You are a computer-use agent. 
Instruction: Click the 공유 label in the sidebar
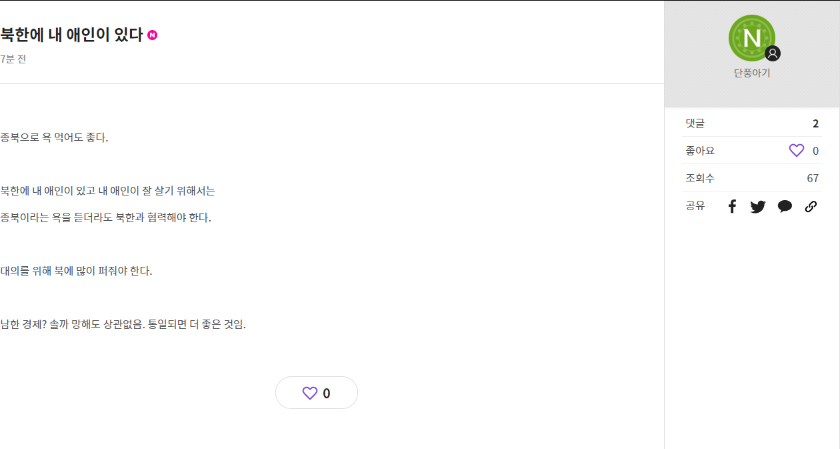(695, 206)
